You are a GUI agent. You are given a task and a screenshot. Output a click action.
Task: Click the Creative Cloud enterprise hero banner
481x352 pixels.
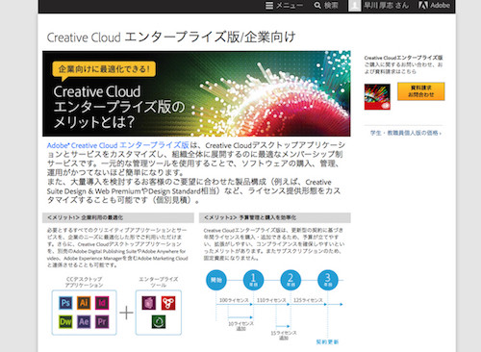(x=196, y=93)
